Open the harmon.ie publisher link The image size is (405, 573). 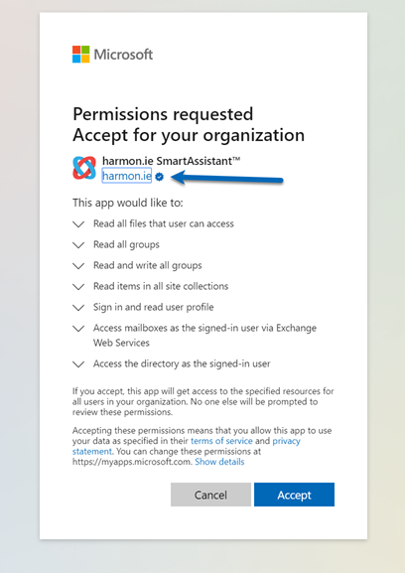pos(127,176)
